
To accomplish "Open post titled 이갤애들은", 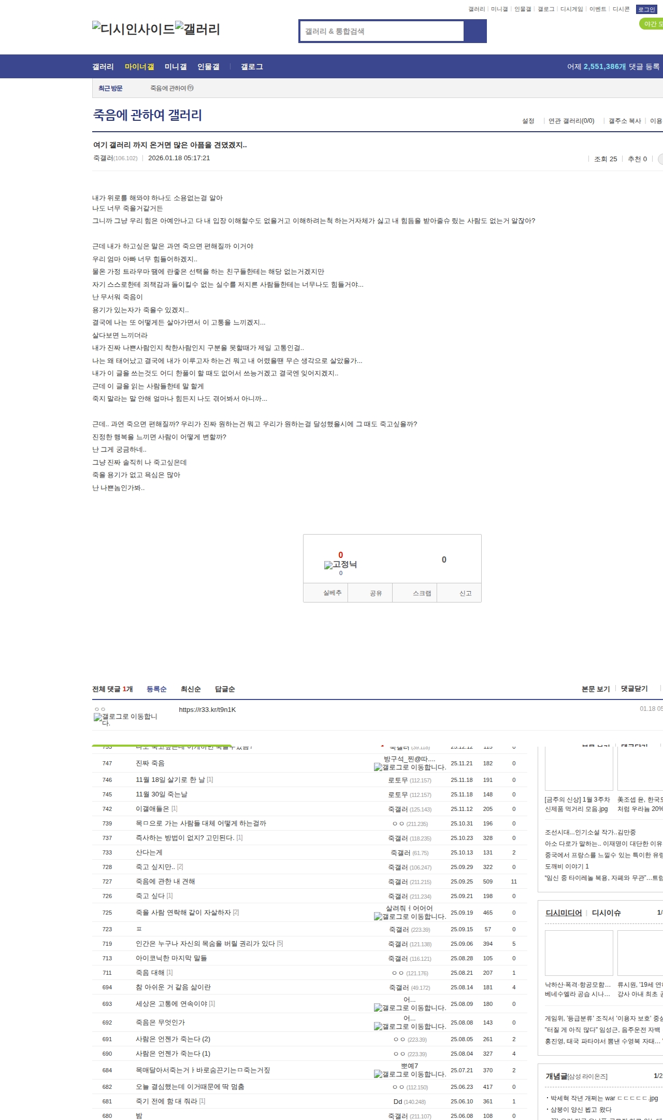I will coord(152,809).
